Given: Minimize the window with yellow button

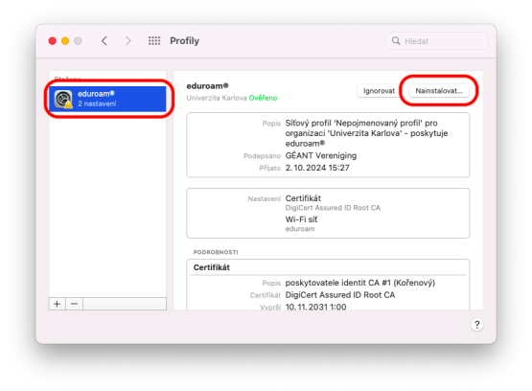Looking at the screenshot, I should click(x=65, y=41).
